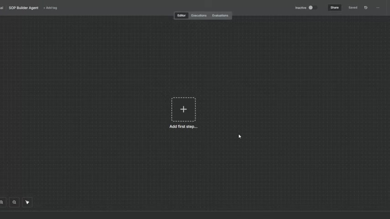Zoom in on the workflow canvas
Viewport: 390px width, 219px height.
point(2,202)
